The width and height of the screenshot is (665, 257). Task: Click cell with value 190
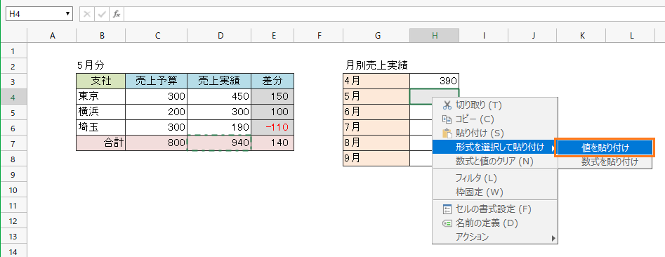click(x=219, y=127)
